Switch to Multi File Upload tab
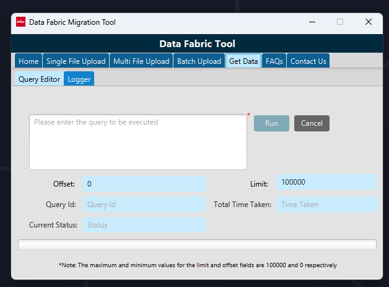The height and width of the screenshot is (287, 389). click(141, 61)
